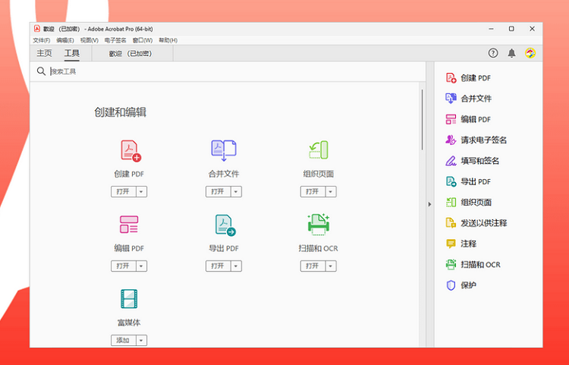The image size is (569, 365).
Task: Open 导出 PDF from right sidebar
Action: point(468,181)
